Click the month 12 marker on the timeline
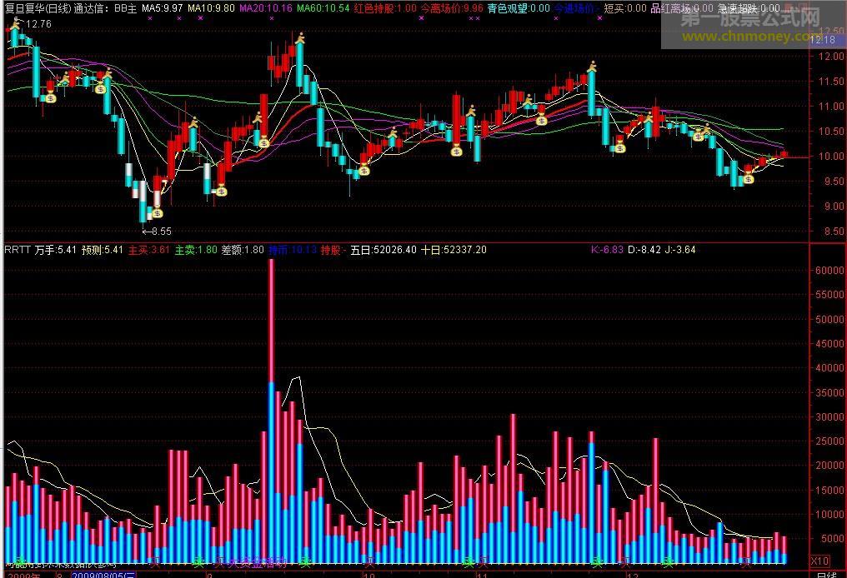 click(x=632, y=576)
